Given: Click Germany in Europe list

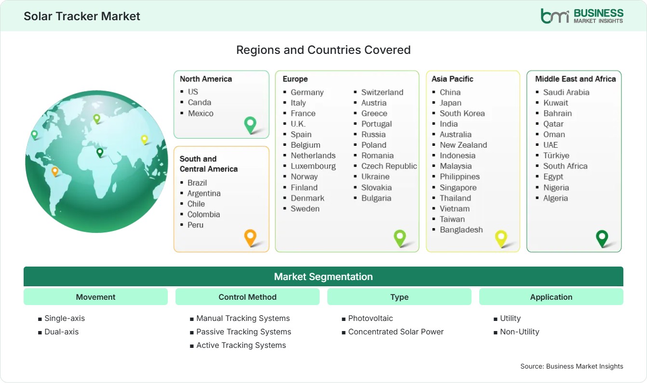Looking at the screenshot, I should [x=307, y=92].
